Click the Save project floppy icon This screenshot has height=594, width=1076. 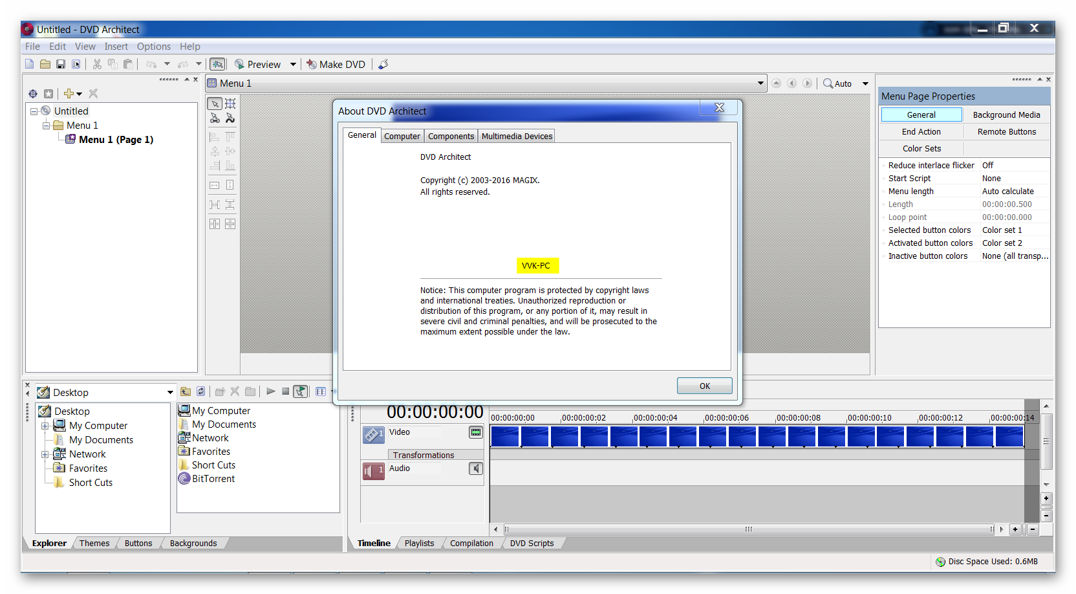tap(61, 64)
